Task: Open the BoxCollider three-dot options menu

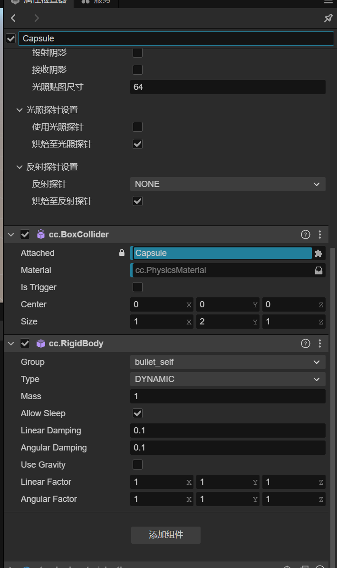Action: tap(320, 235)
